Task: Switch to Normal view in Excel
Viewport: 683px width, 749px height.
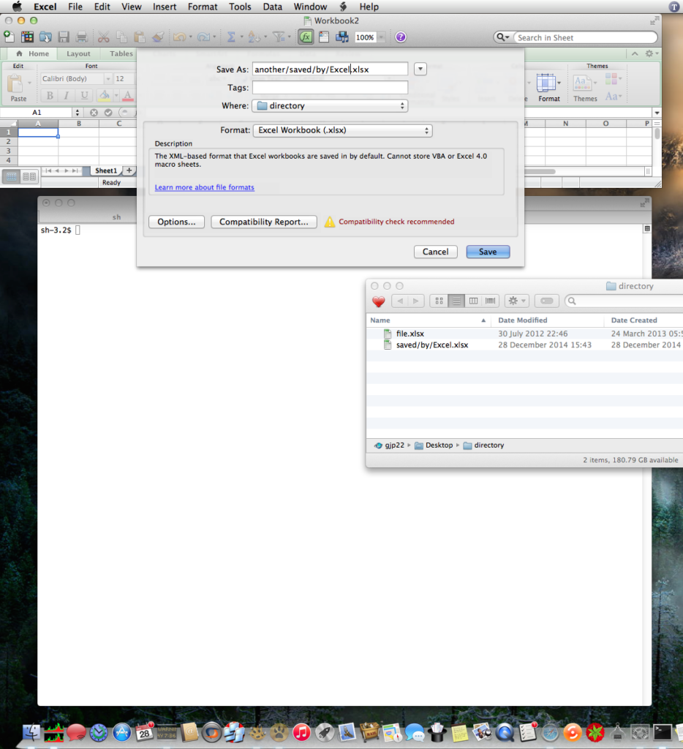Action: 12,177
